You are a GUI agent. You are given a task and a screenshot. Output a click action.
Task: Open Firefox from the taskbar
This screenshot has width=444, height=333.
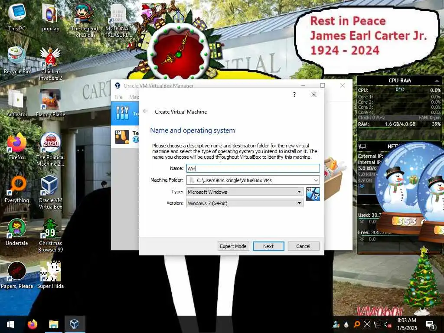[x=32, y=324]
